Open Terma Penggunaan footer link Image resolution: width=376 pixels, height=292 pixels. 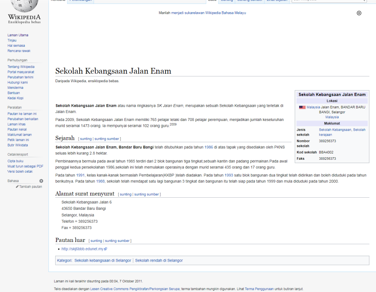click(x=259, y=289)
